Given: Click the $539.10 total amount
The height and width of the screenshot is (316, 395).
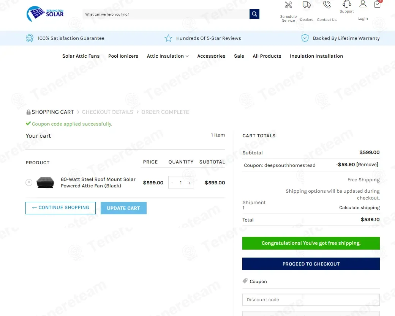Looking at the screenshot, I should pos(370,219).
